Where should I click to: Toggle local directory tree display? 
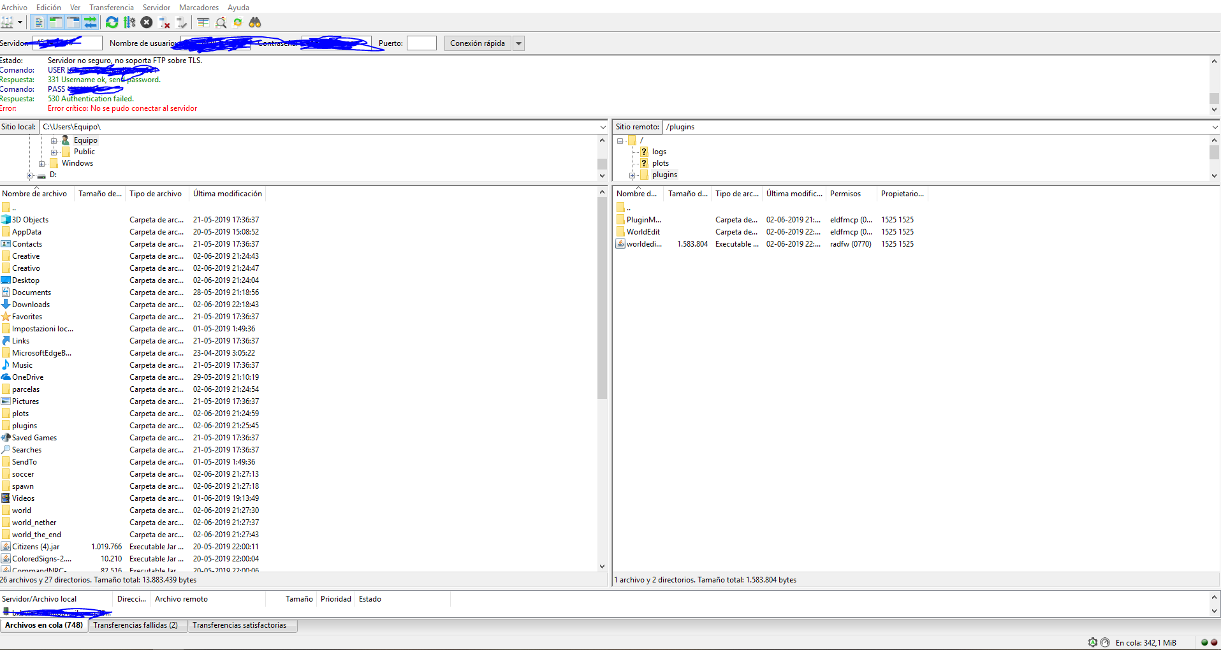pyautogui.click(x=56, y=22)
